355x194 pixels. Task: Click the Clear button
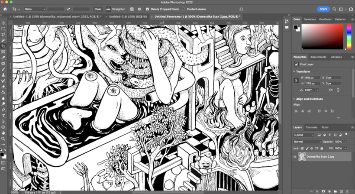[x=98, y=9]
